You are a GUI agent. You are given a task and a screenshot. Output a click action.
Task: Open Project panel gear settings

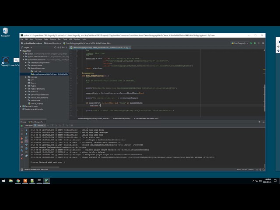tap(63, 48)
